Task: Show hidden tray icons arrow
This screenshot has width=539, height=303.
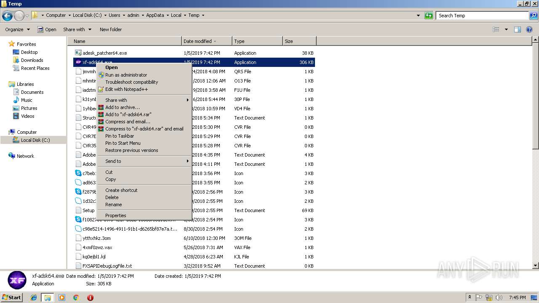Action: pyautogui.click(x=470, y=298)
